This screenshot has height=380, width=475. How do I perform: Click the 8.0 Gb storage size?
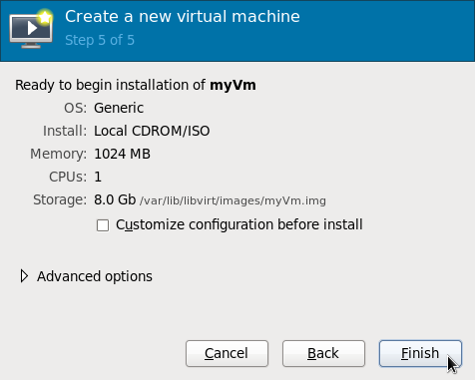[115, 199]
